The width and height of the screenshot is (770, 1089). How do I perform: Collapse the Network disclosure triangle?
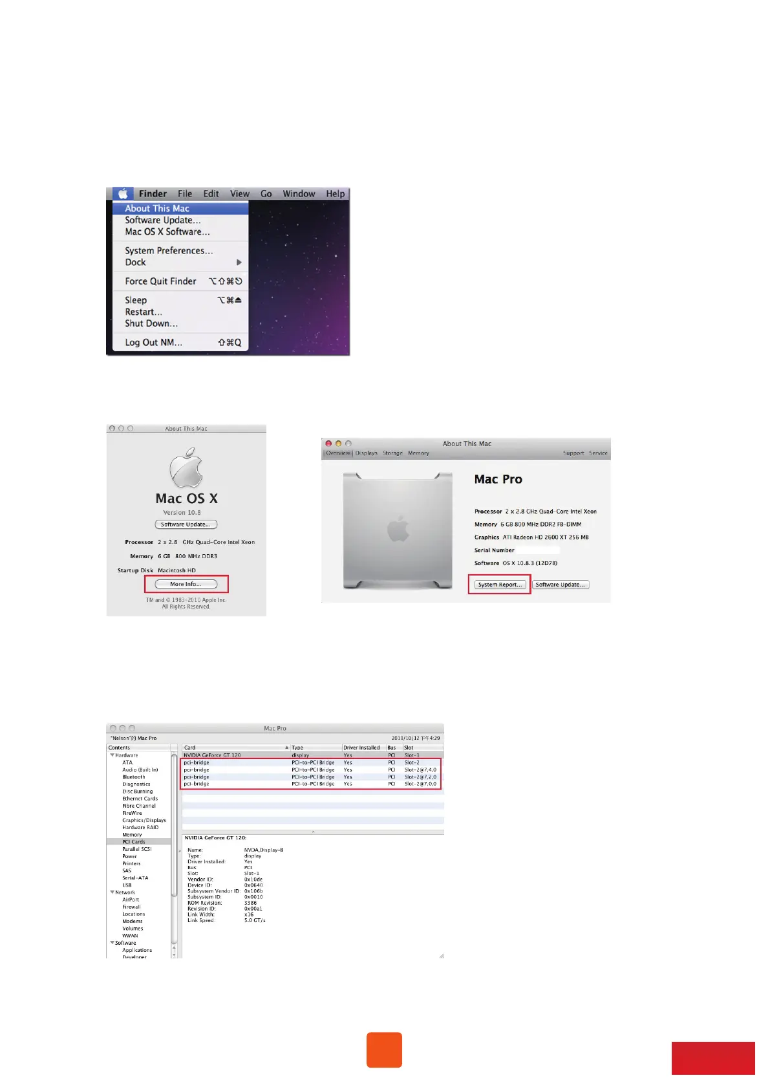[112, 892]
